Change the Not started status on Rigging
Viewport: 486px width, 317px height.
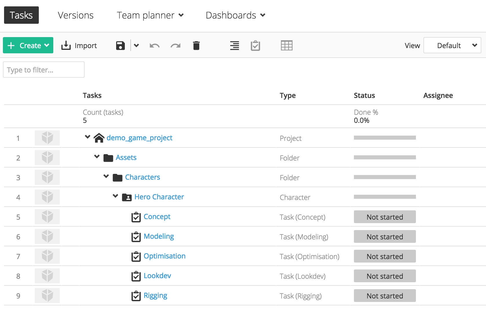tap(385, 296)
